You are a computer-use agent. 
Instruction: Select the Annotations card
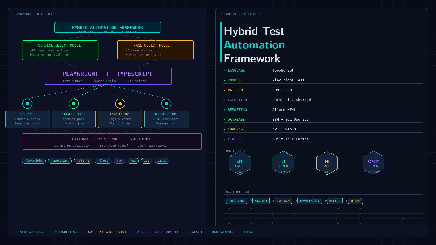pos(120,119)
